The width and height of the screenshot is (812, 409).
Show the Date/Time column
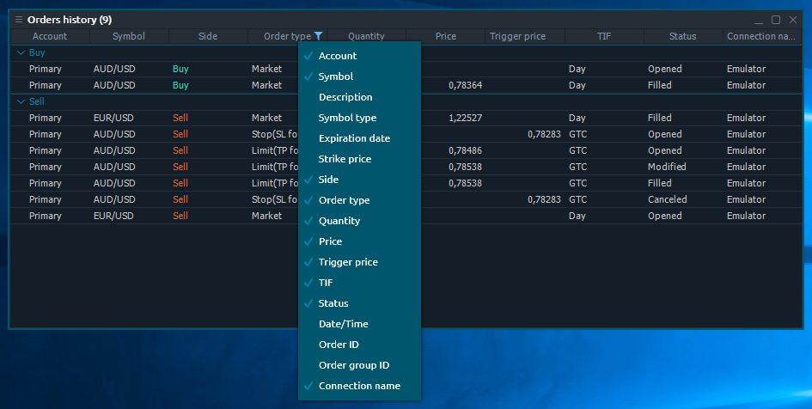[x=343, y=324]
